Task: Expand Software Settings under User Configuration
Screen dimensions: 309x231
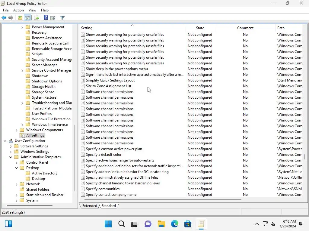Action: pyautogui.click(x=11, y=146)
